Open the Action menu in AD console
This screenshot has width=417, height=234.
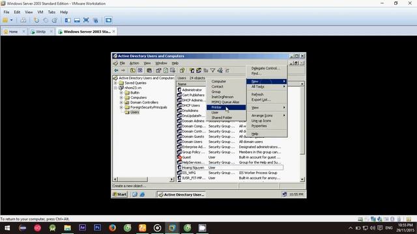[134, 63]
